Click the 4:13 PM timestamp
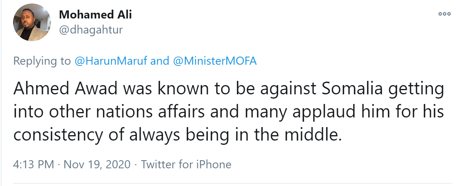This screenshot has height=186, width=456. 34,165
